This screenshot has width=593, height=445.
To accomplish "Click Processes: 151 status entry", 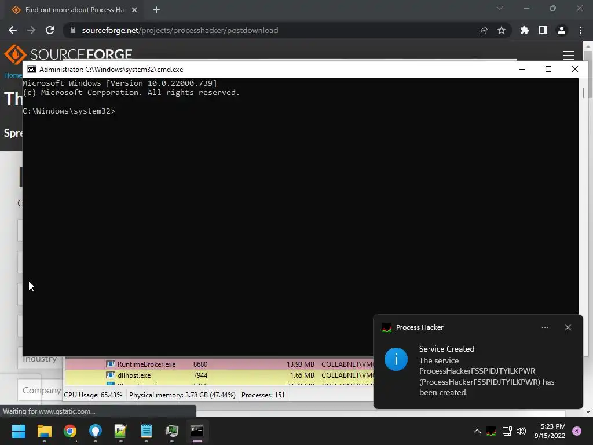I will coord(263,395).
